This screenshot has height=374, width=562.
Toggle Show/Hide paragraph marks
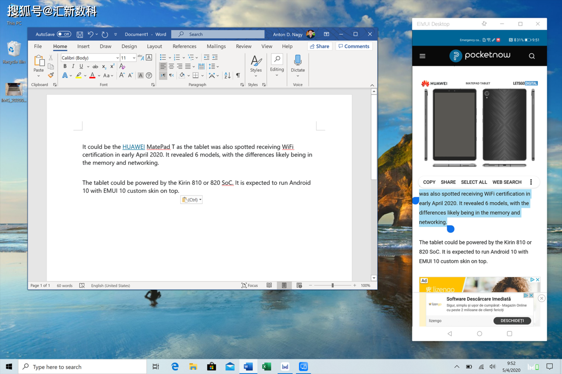click(238, 75)
